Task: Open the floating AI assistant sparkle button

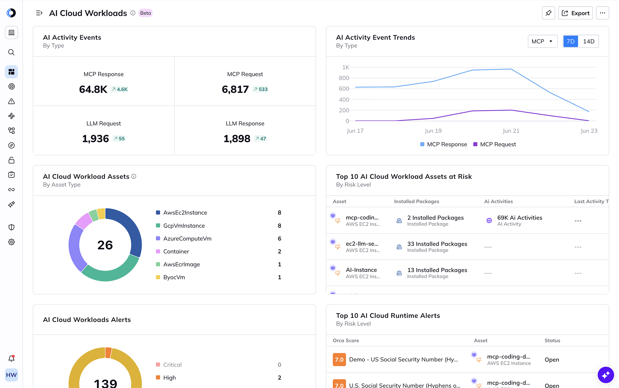Action: (x=606, y=375)
